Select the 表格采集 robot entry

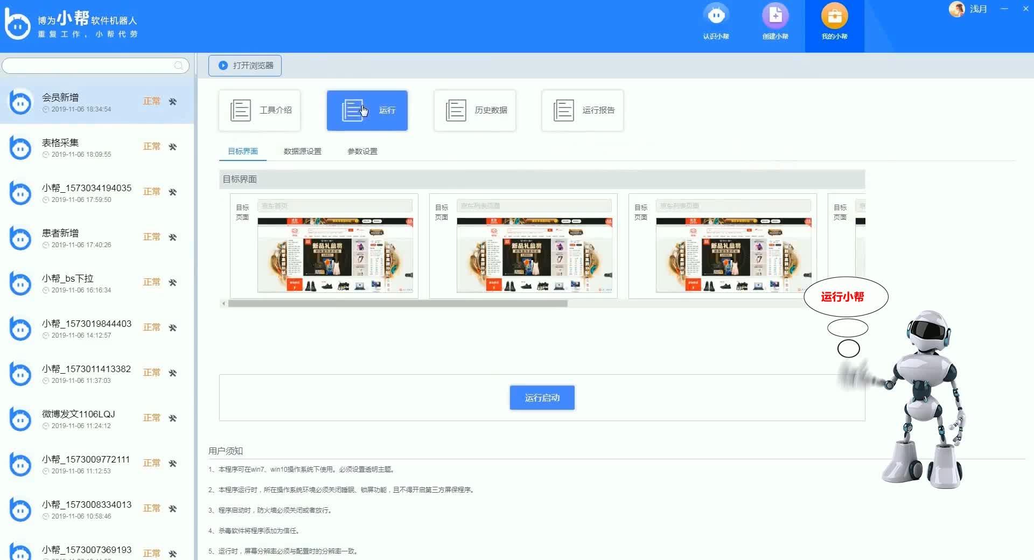pos(97,147)
